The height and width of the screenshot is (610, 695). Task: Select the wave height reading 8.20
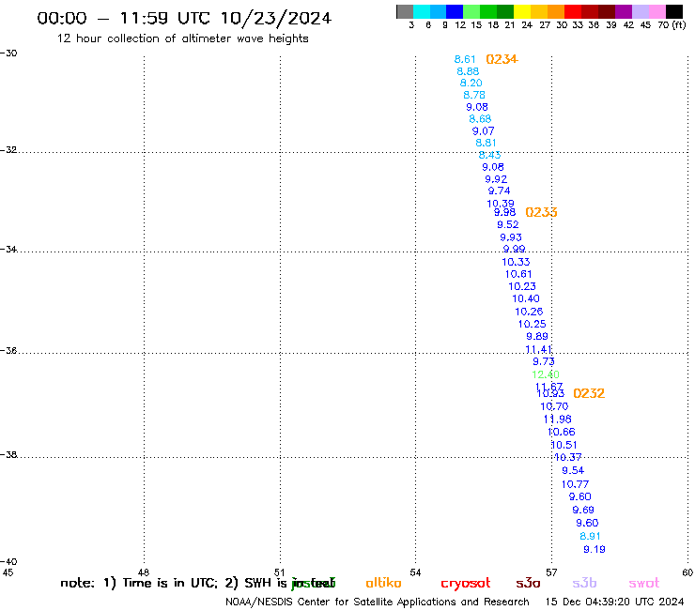(x=471, y=84)
